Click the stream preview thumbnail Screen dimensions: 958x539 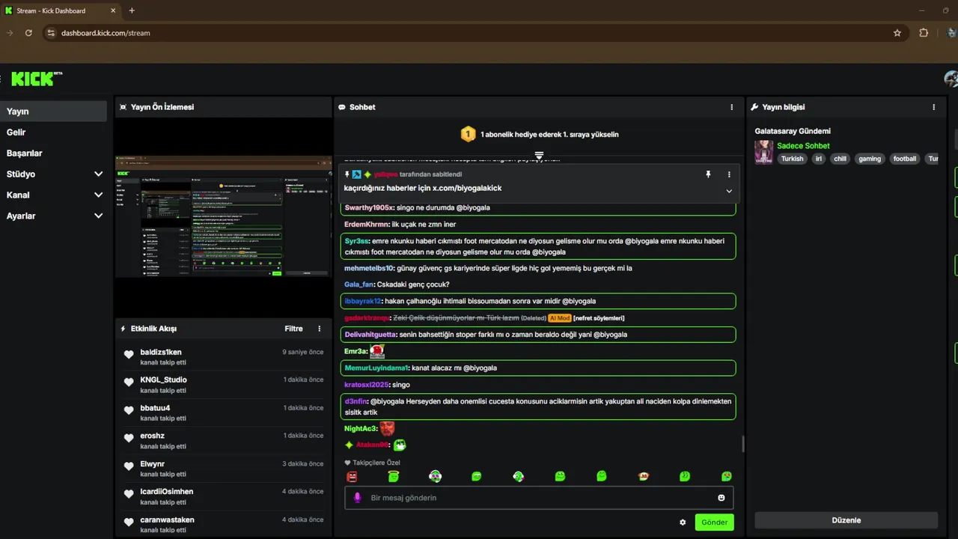pyautogui.click(x=223, y=216)
